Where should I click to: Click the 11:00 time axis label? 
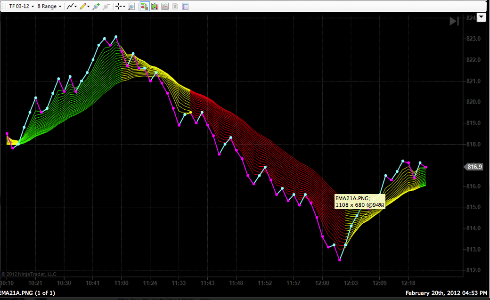(x=121, y=283)
